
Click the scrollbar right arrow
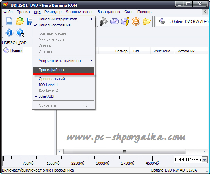[205, 151]
